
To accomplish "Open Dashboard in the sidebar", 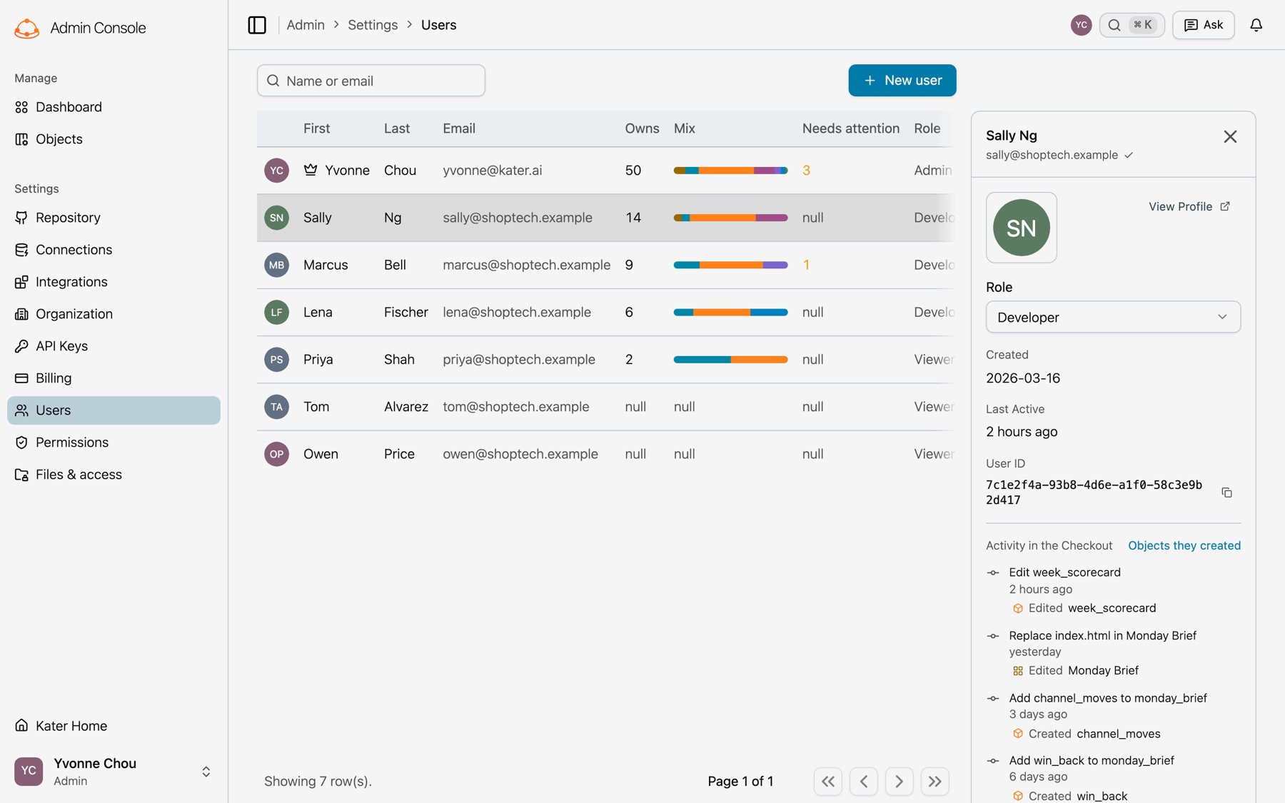I will point(114,107).
